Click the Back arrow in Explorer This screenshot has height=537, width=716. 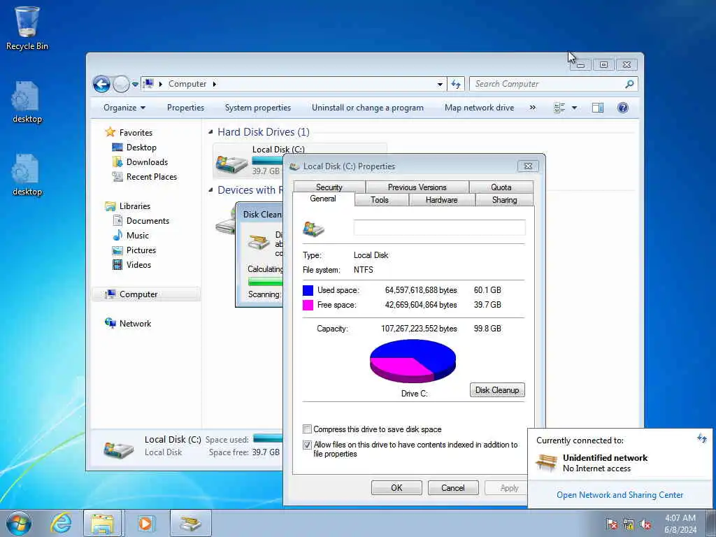101,84
